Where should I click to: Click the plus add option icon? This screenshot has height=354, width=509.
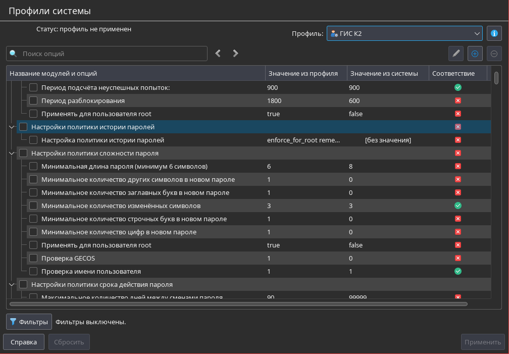475,54
